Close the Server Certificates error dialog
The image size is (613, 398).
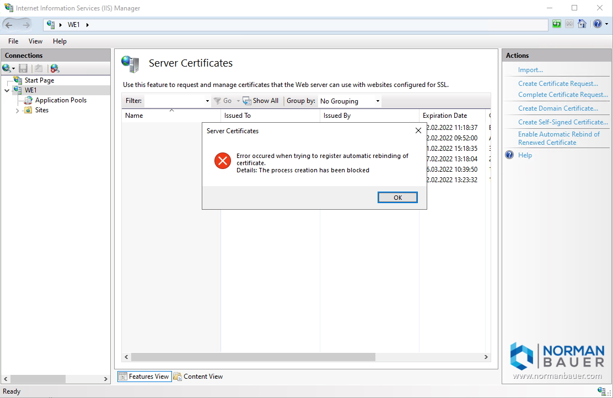(x=418, y=130)
